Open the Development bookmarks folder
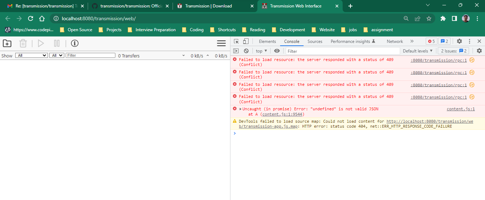Viewport: 485px width, 200px height. tap(288, 30)
